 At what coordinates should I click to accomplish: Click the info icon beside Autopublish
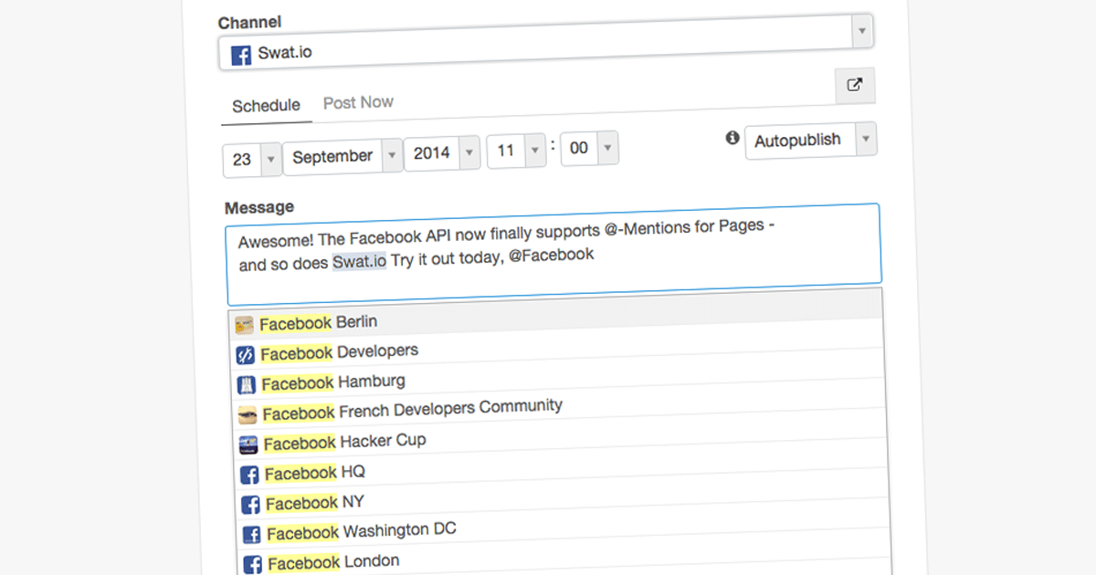click(732, 138)
